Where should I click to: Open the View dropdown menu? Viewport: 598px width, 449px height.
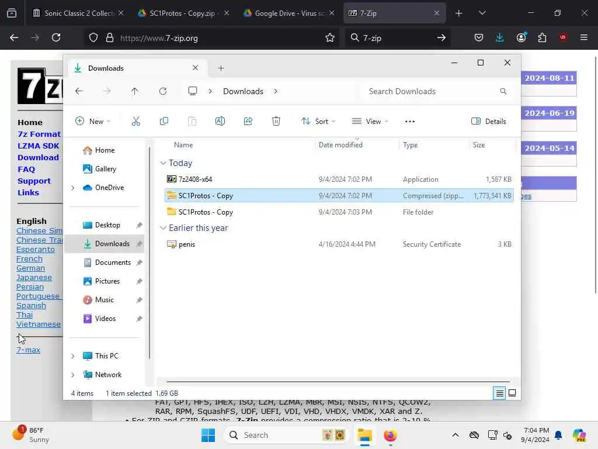tap(370, 122)
